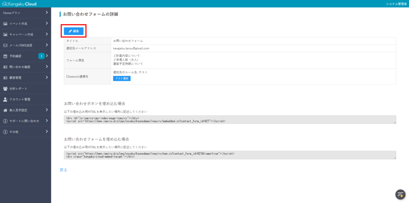Expand the サポートに問い合わせ chevron

47,121
